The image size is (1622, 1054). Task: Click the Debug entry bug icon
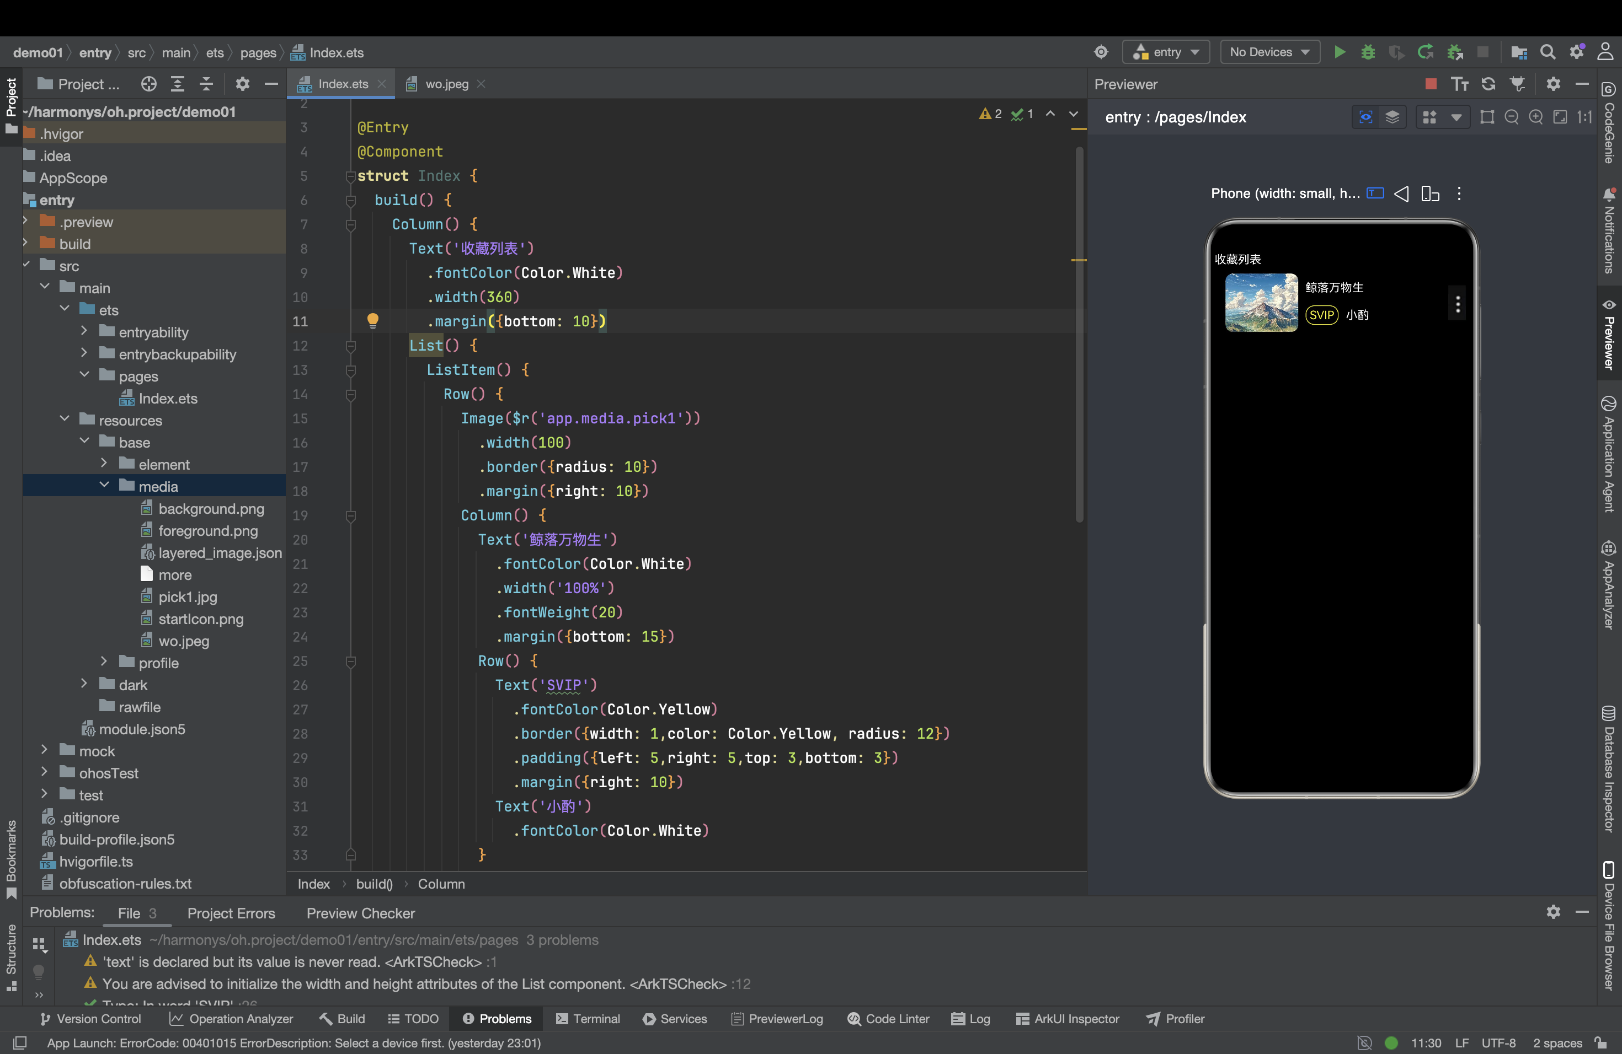(x=1367, y=52)
